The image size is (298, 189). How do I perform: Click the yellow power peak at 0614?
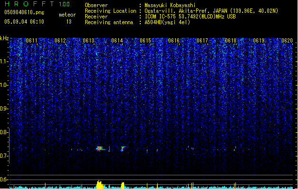(123, 185)
